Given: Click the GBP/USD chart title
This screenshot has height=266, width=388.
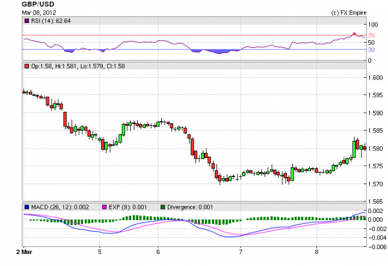Looking at the screenshot, I should [x=38, y=4].
